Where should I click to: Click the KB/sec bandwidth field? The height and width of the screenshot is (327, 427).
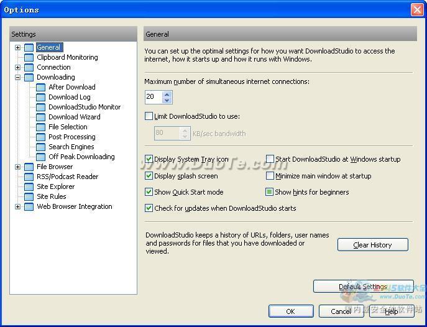coord(167,134)
